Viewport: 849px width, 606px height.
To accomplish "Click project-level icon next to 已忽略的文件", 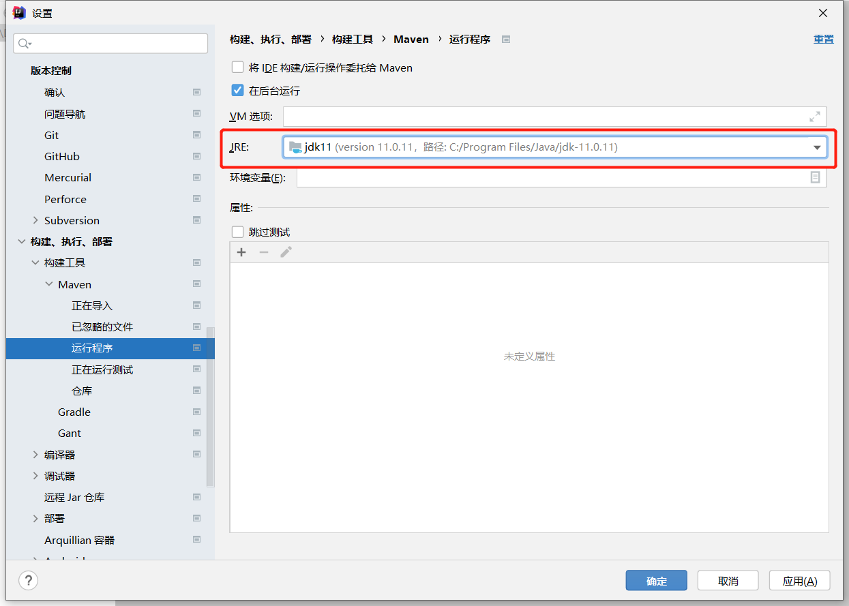I will (196, 327).
